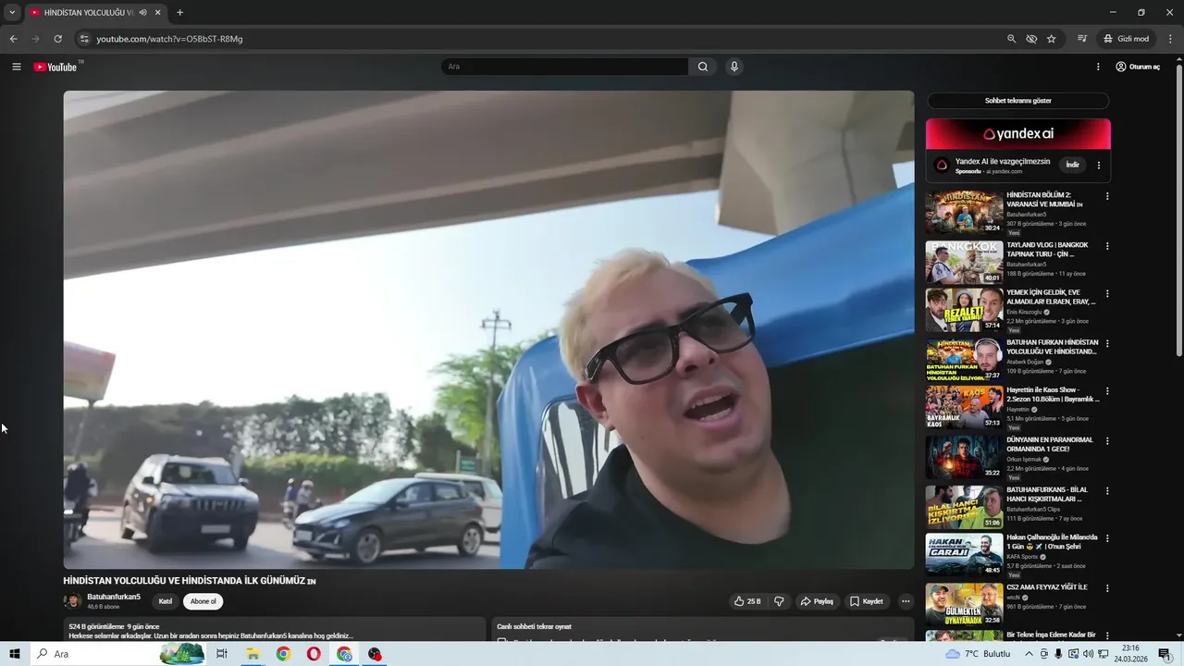Open BATUHANFURKAN5 - BİLAL HANCI clip thumbnail
1184x666 pixels.
tap(964, 507)
